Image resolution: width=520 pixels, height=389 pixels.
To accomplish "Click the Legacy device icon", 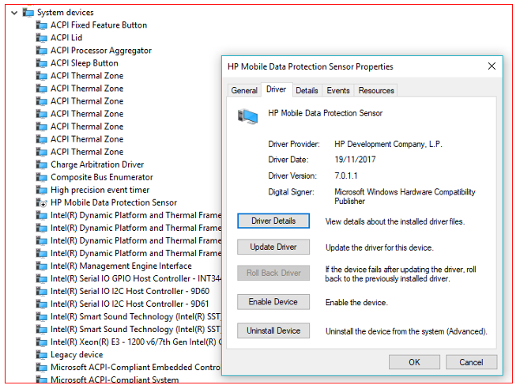I will click(41, 355).
